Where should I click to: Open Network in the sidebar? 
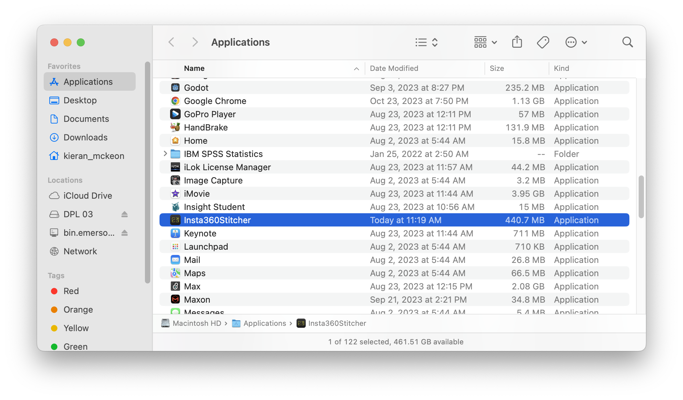click(x=90, y=251)
